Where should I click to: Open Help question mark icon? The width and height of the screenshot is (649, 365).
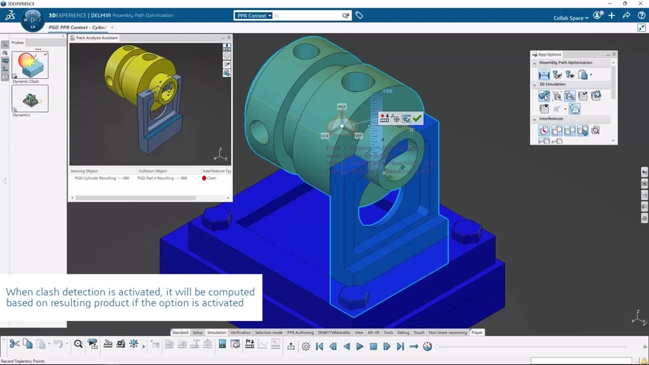(641, 16)
